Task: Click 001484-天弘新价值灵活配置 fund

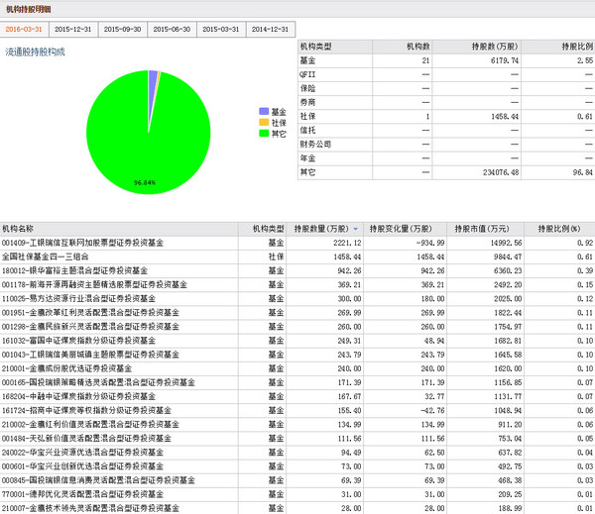Action: pos(86,439)
